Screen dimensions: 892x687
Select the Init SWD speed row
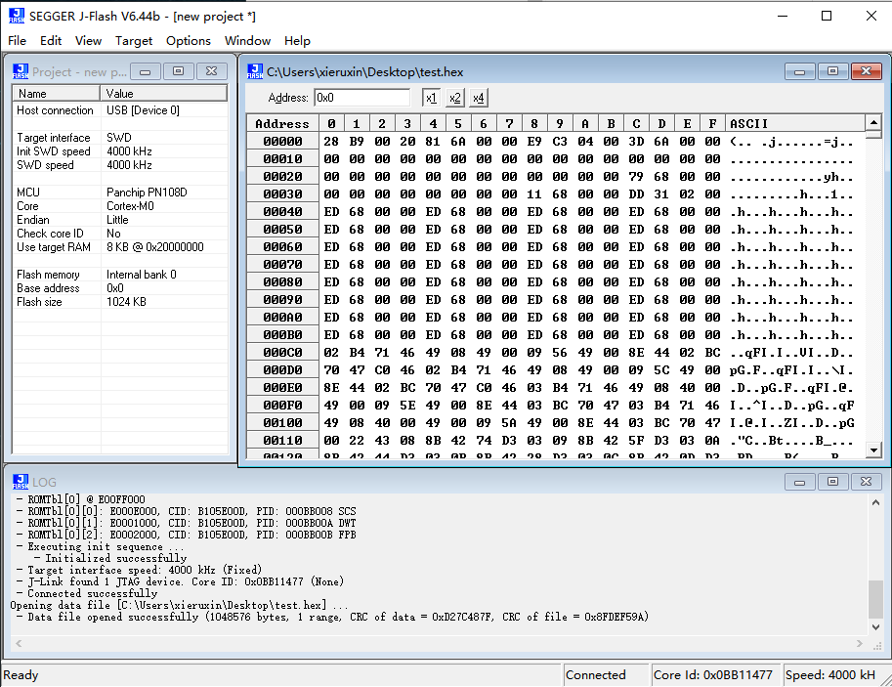pyautogui.click(x=120, y=151)
